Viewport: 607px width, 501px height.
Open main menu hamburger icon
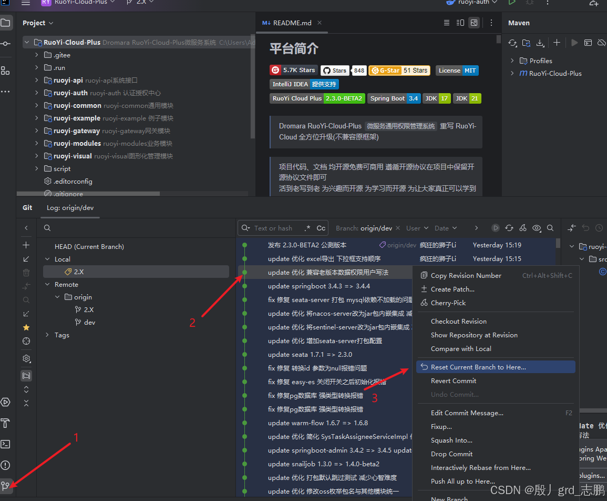(26, 2)
